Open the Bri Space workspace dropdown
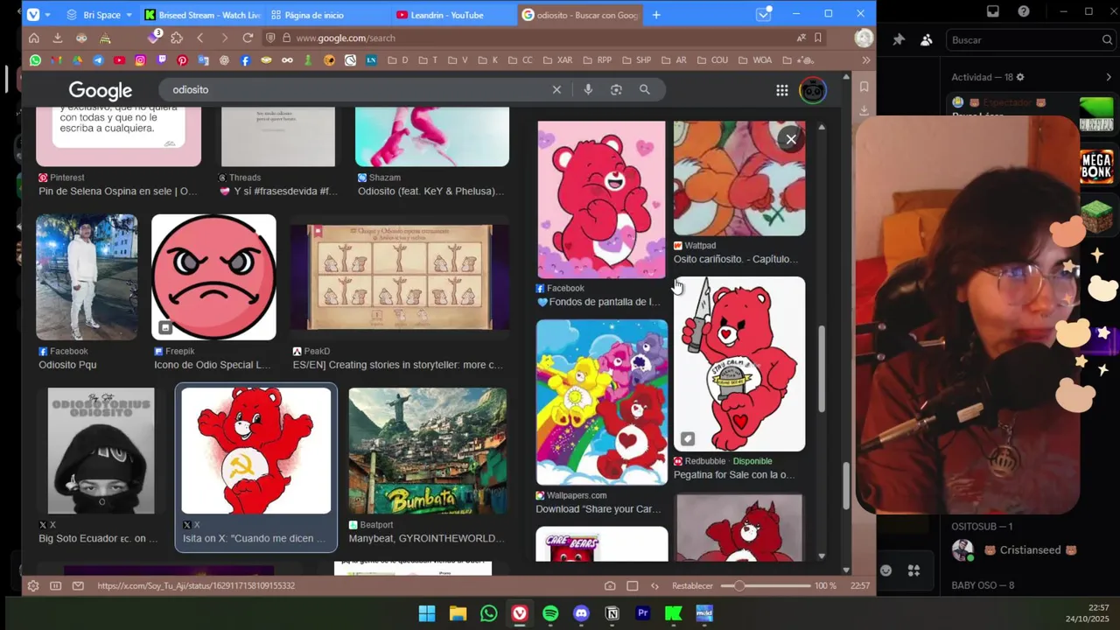The image size is (1120, 630). click(x=99, y=15)
